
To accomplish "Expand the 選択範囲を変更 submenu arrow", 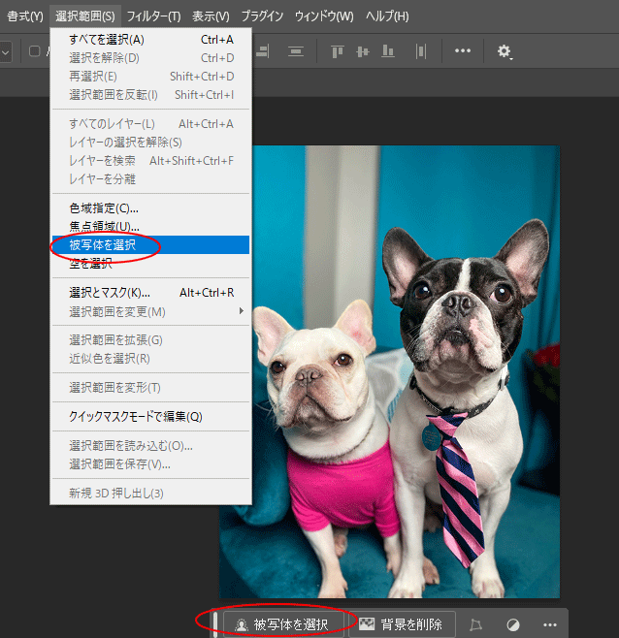I will (x=241, y=311).
